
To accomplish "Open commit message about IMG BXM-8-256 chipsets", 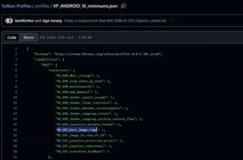I will (x=115, y=21).
